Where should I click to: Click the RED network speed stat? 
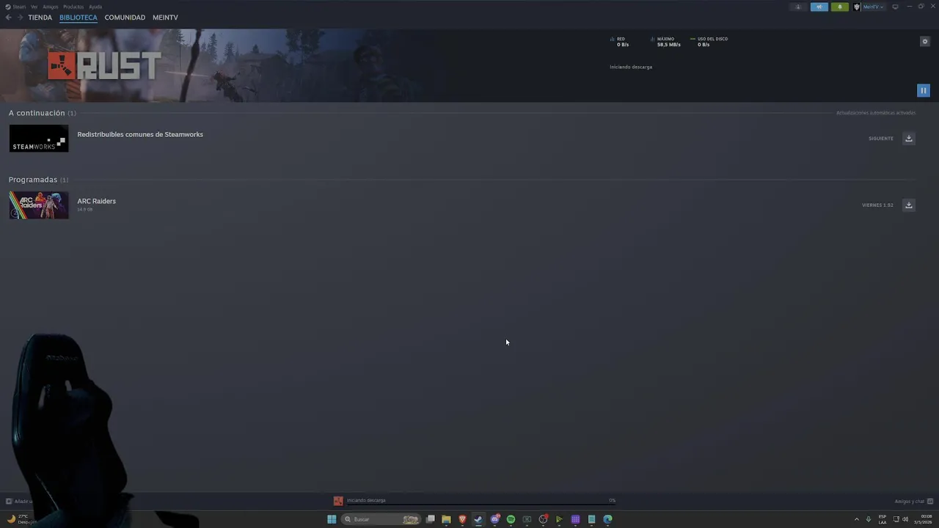pos(621,42)
